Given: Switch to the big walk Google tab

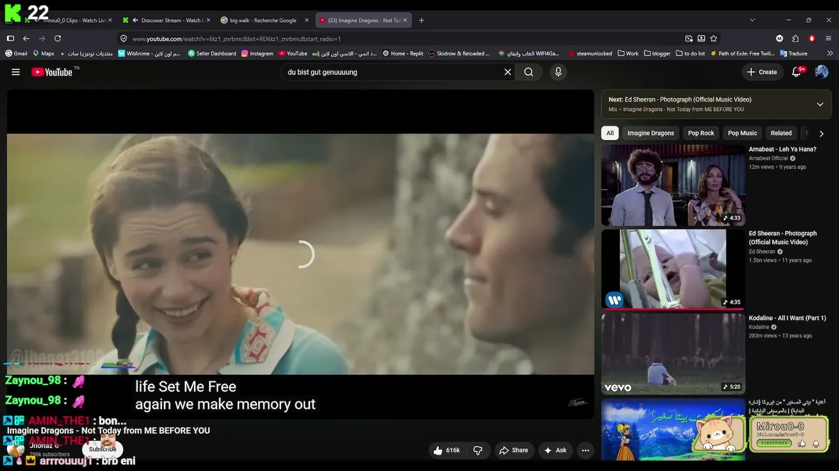Looking at the screenshot, I should (265, 20).
